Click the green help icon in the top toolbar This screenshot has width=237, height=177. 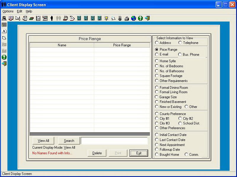pyautogui.click(x=140, y=18)
